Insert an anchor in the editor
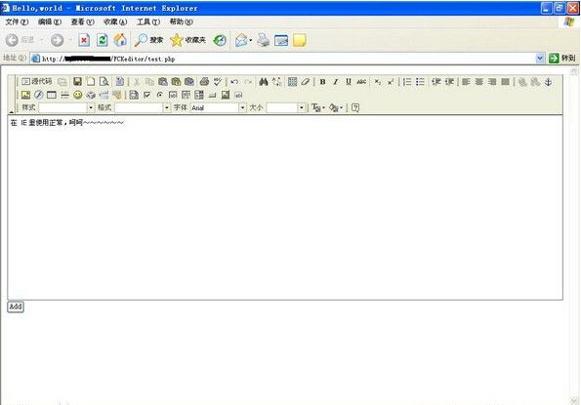Viewport: 581px width, 405px height. point(549,82)
